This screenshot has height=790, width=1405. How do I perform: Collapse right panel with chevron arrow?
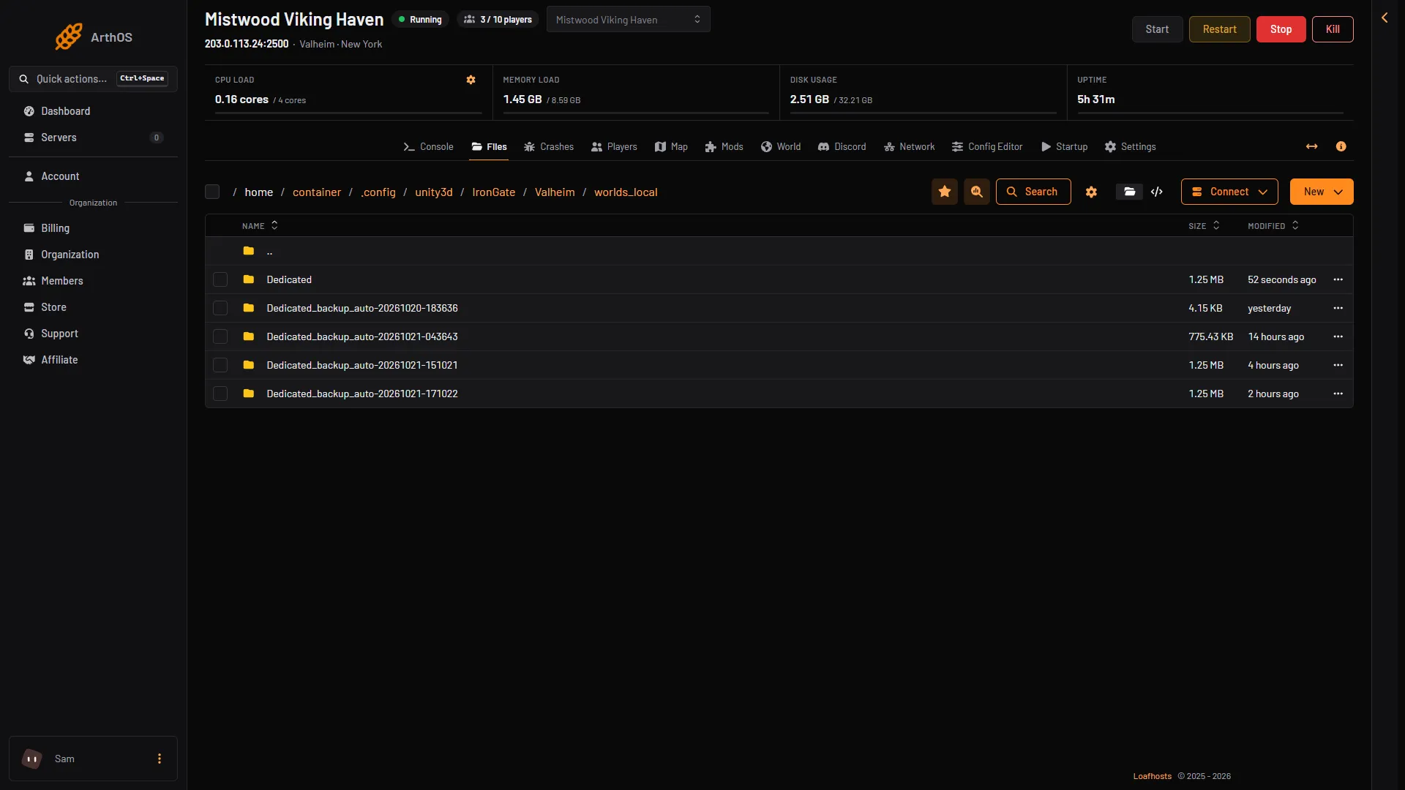(x=1385, y=18)
